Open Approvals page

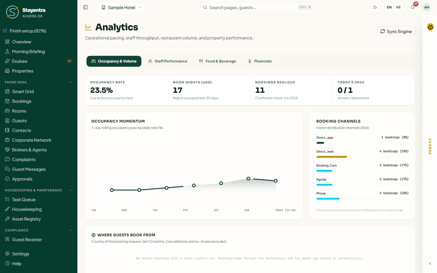click(39, 179)
